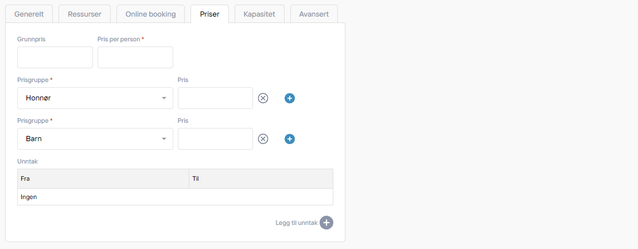Expand dropdown arrow next to Honnør
The width and height of the screenshot is (638, 249).
pyautogui.click(x=164, y=98)
